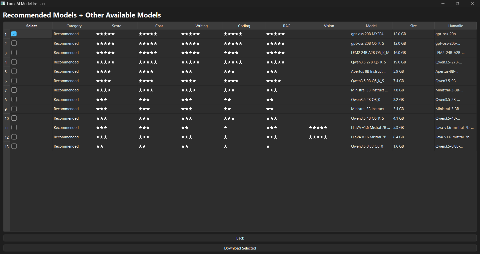Screen dimensions: 480x254
Task: Select the Qwen3.5 0.8B Q8_0 model cell
Action: pyautogui.click(x=371, y=146)
